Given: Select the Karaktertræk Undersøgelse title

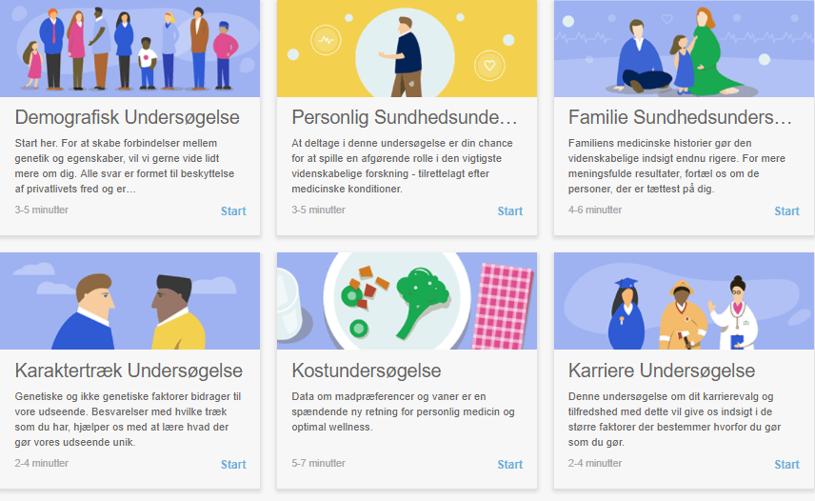Looking at the screenshot, I should pos(129,371).
